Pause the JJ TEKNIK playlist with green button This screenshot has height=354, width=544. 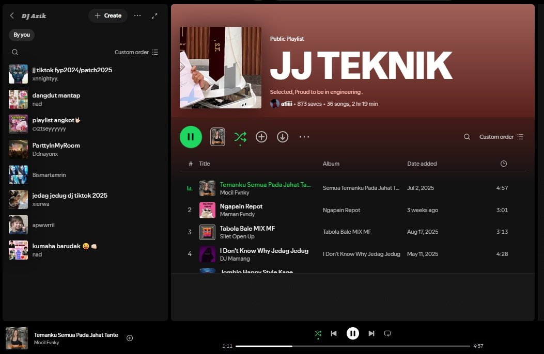pos(191,137)
